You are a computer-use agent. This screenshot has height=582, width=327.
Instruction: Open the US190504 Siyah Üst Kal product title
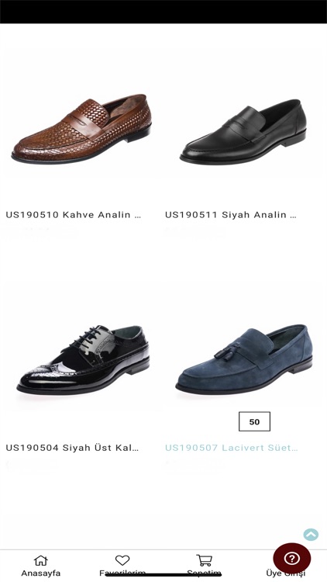[x=72, y=448]
